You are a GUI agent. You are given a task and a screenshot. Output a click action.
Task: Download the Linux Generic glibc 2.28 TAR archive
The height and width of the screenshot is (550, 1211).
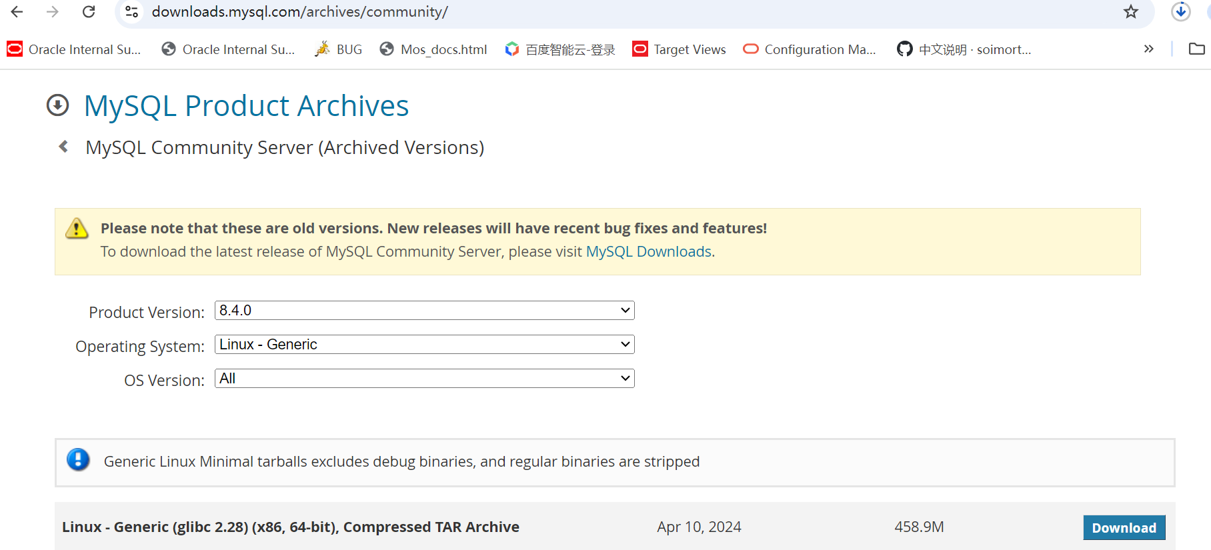click(x=1124, y=527)
